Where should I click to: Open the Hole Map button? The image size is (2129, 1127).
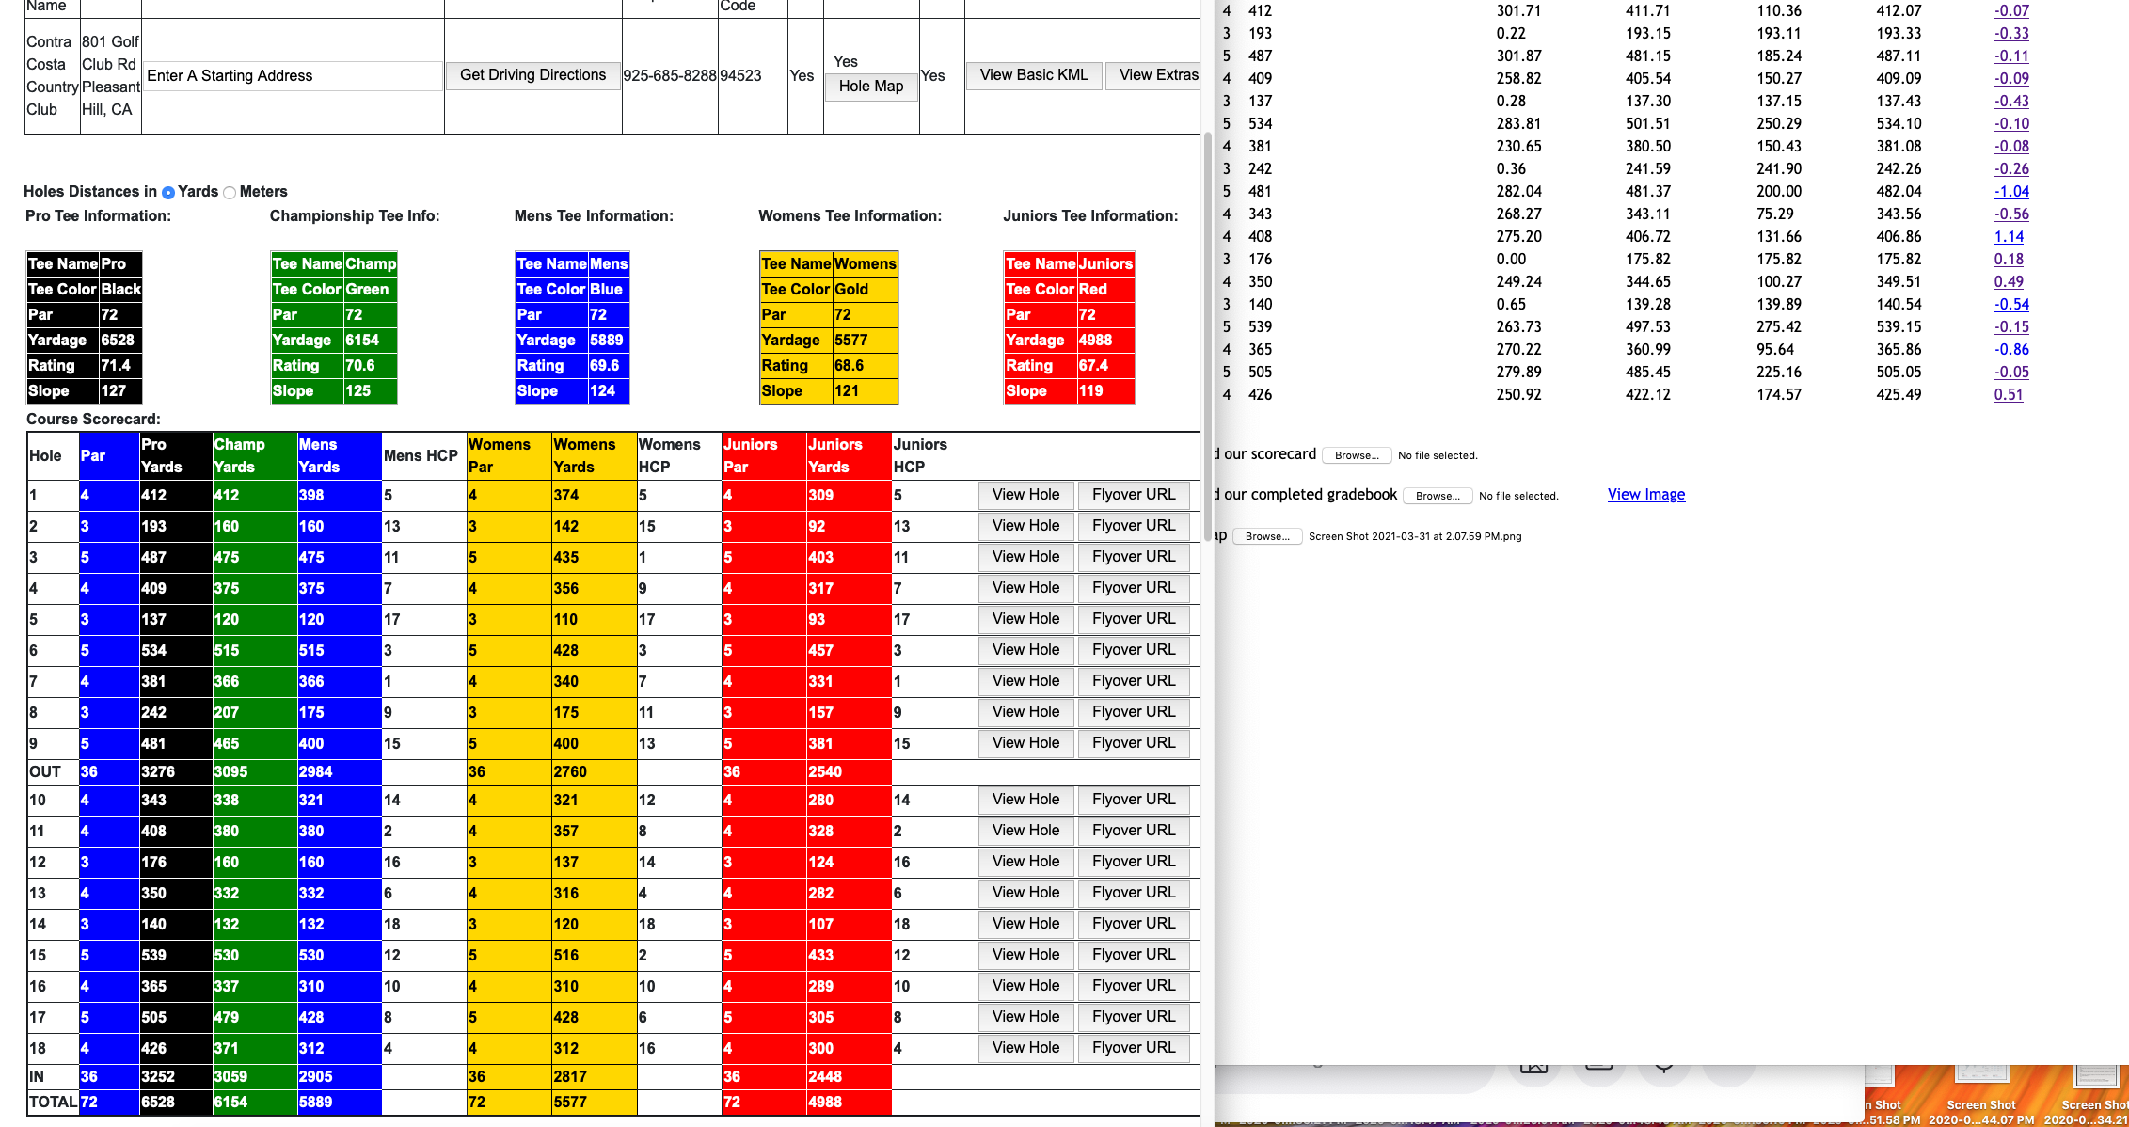[x=871, y=87]
